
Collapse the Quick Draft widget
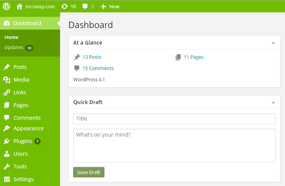(x=273, y=102)
